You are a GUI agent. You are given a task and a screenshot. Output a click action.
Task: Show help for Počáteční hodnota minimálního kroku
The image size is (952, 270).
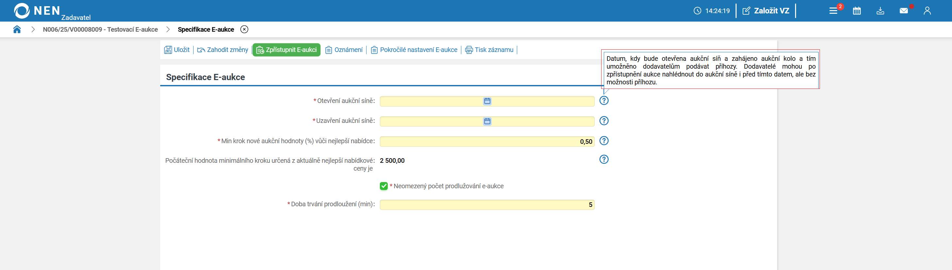604,159
